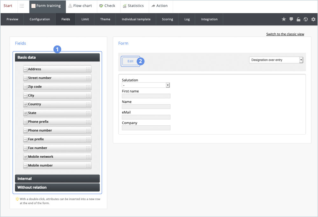Image resolution: width=318 pixels, height=217 pixels.
Task: Click the Country field type icon
Action: tap(25, 104)
